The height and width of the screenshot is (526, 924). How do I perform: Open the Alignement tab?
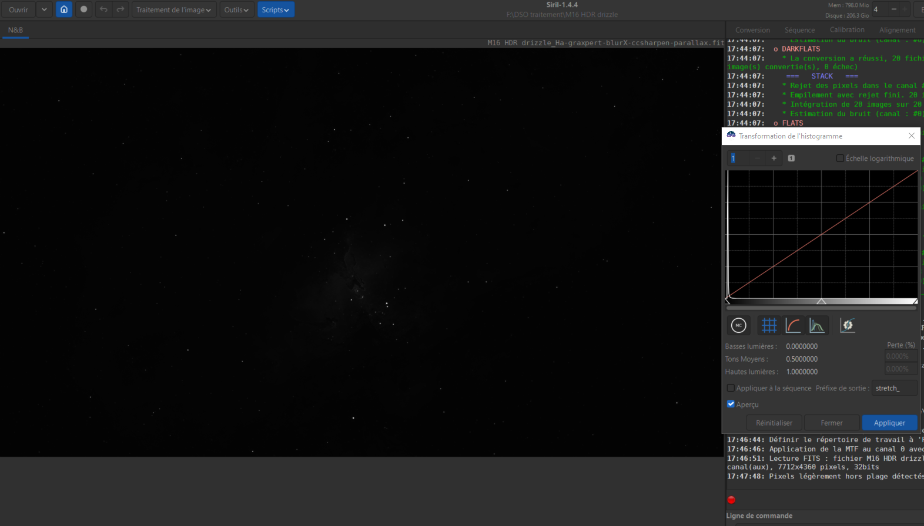(x=897, y=30)
